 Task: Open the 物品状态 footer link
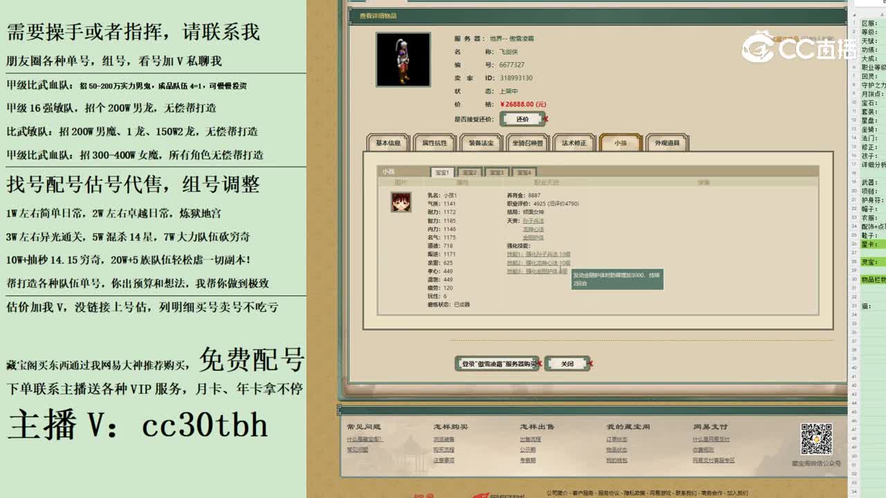pos(617,450)
